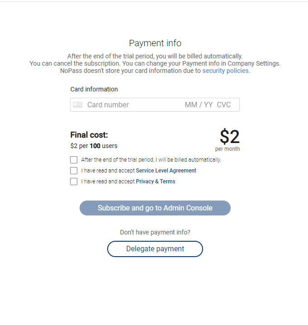Check the automatic billing after trial checkbox

point(74,160)
